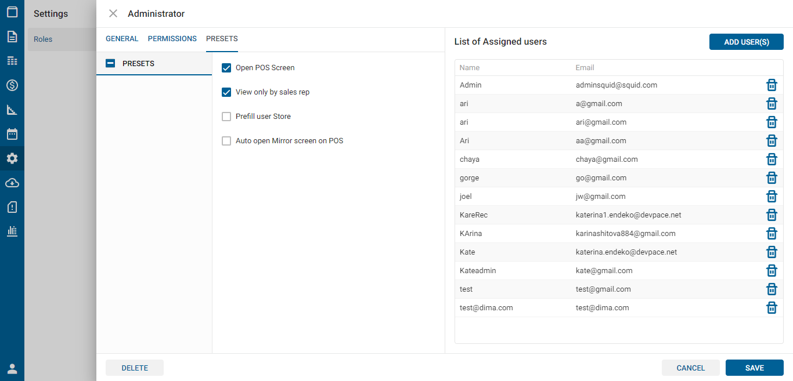Image resolution: width=793 pixels, height=381 pixels.
Task: Toggle the PRESETS group checkbox
Action: click(110, 64)
